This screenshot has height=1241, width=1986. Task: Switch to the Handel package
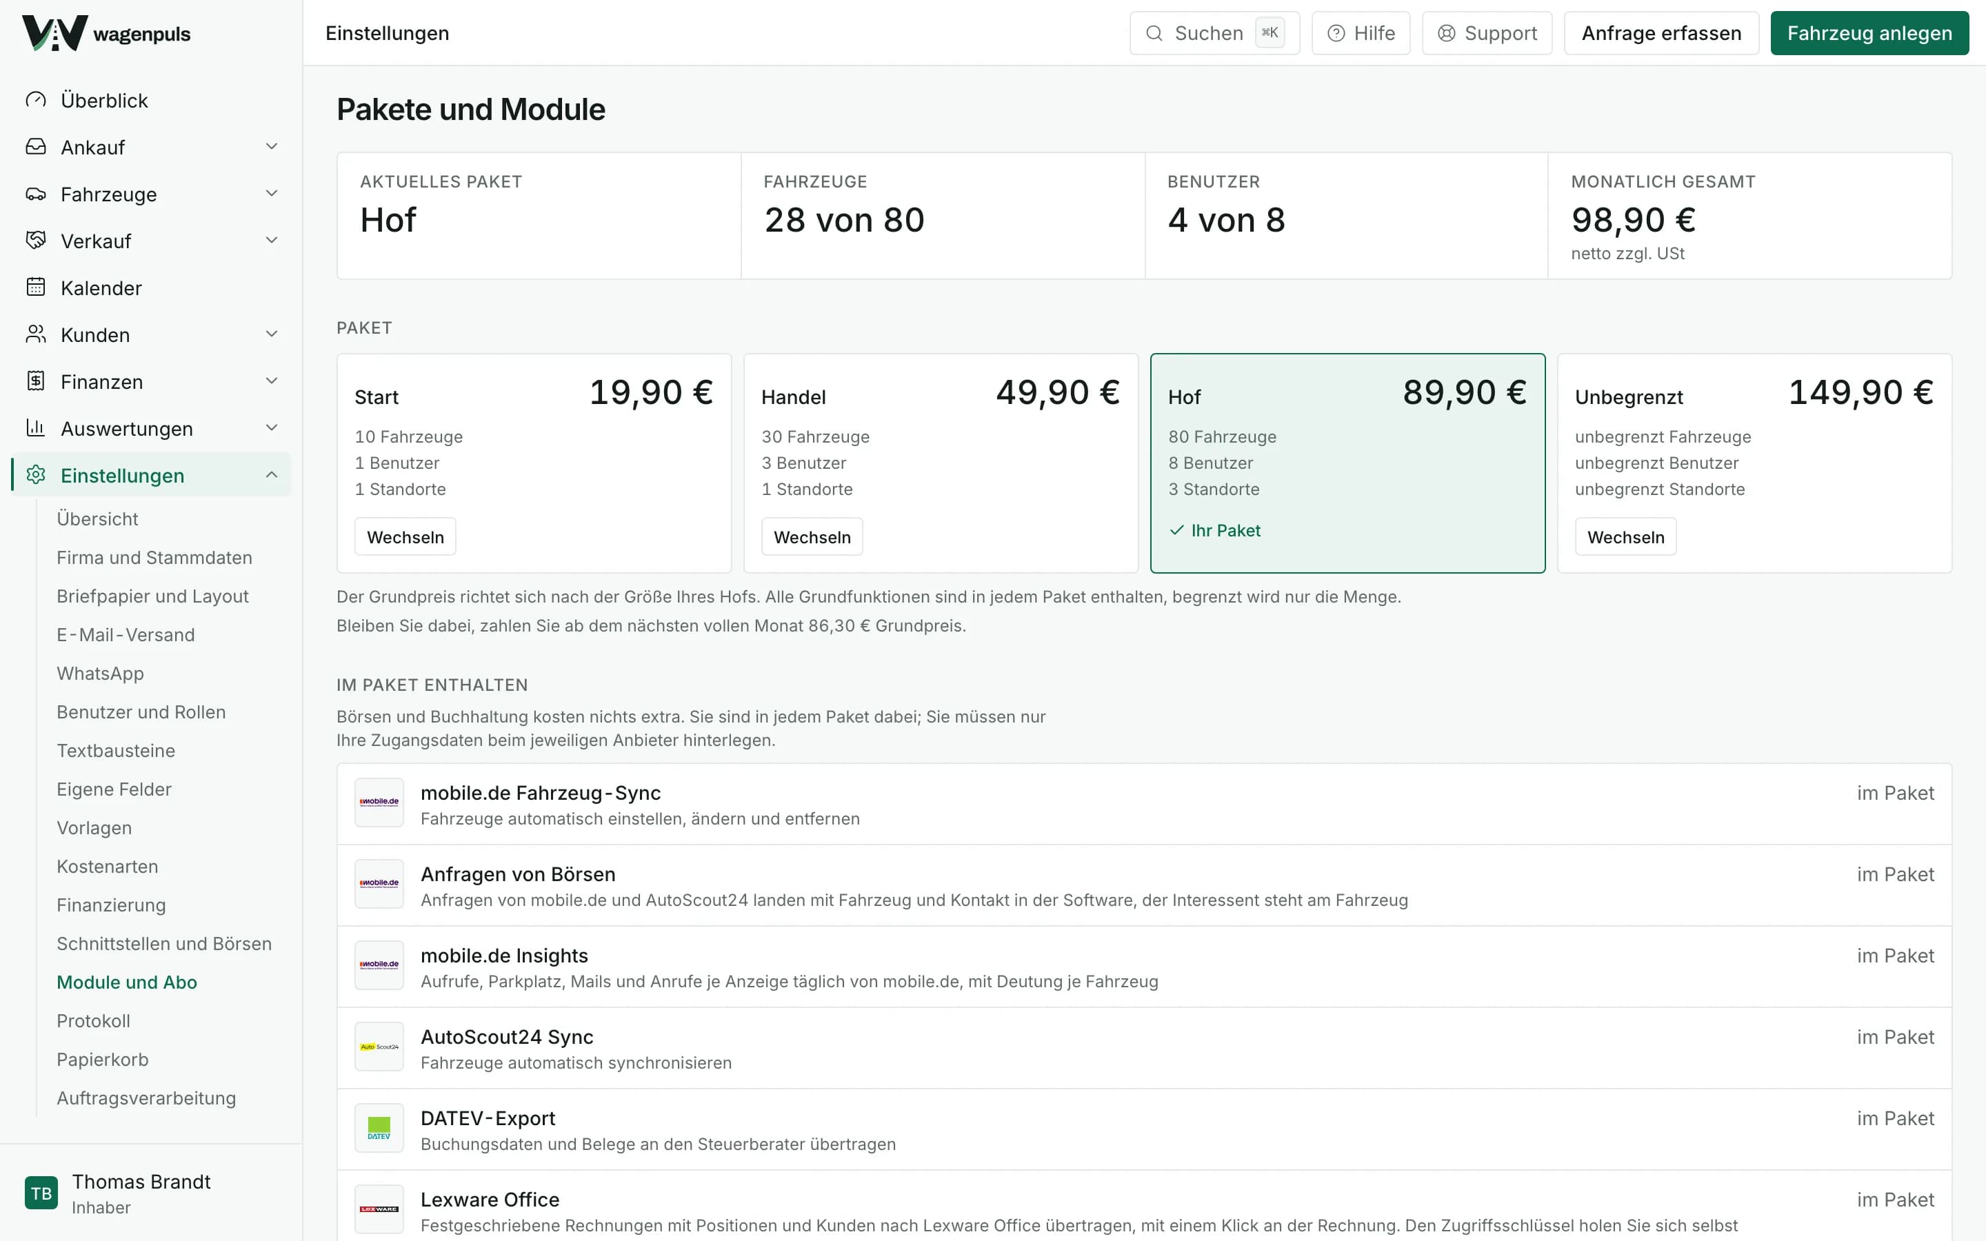tap(812, 537)
